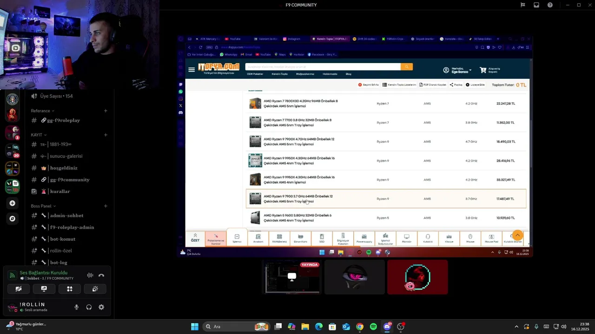The image size is (595, 334).
Task: Click the Windows taskbar Ara search box
Action: (x=238, y=327)
